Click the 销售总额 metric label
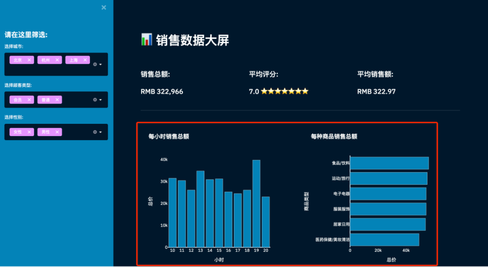This screenshot has height=267, width=488. pos(155,75)
